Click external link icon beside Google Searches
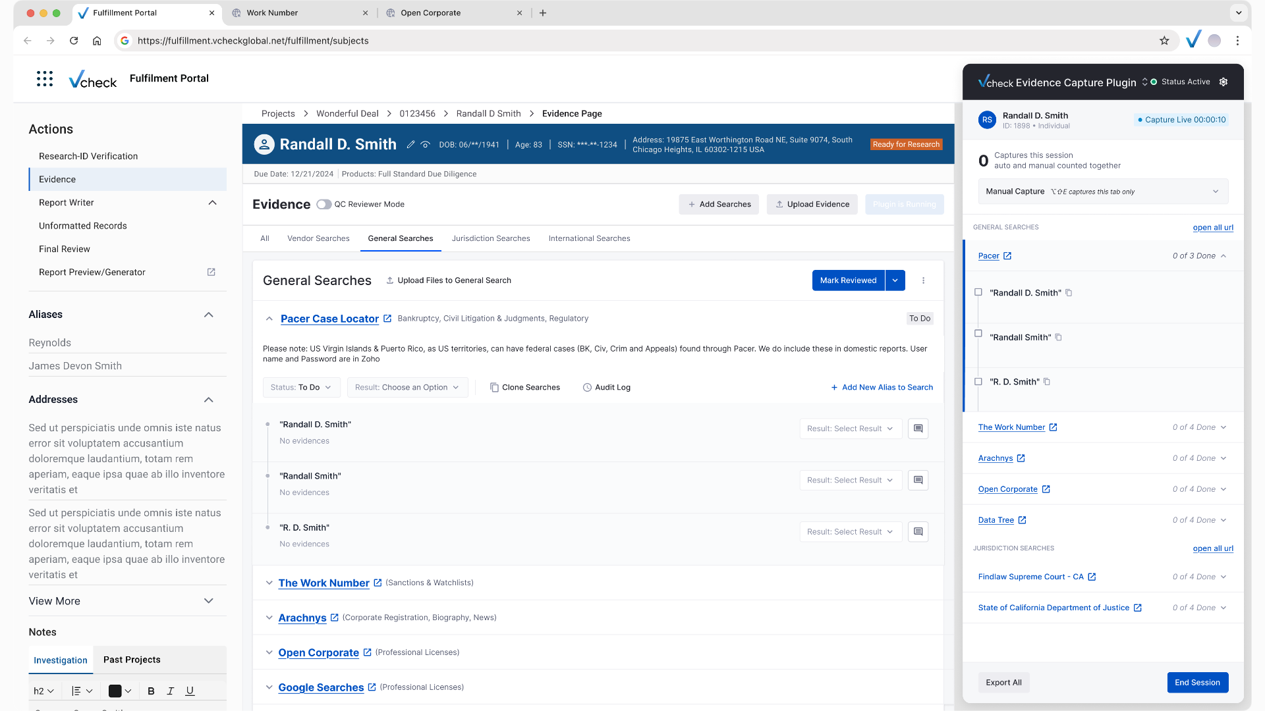1265x711 pixels. (372, 687)
